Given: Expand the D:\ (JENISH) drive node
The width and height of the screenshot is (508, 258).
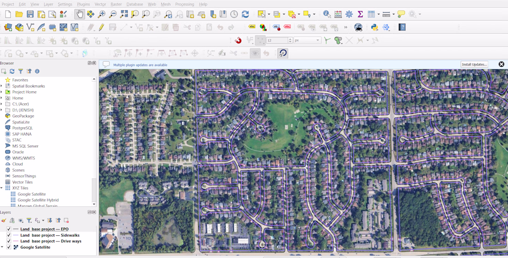Looking at the screenshot, I should click(2, 110).
